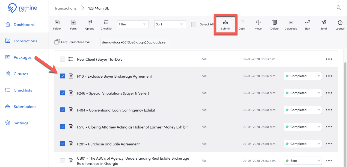Open F110 - Exclusive Buyer Brokerage Agreement
Image resolution: width=347 pixels, height=167 pixels.
(x=114, y=76)
